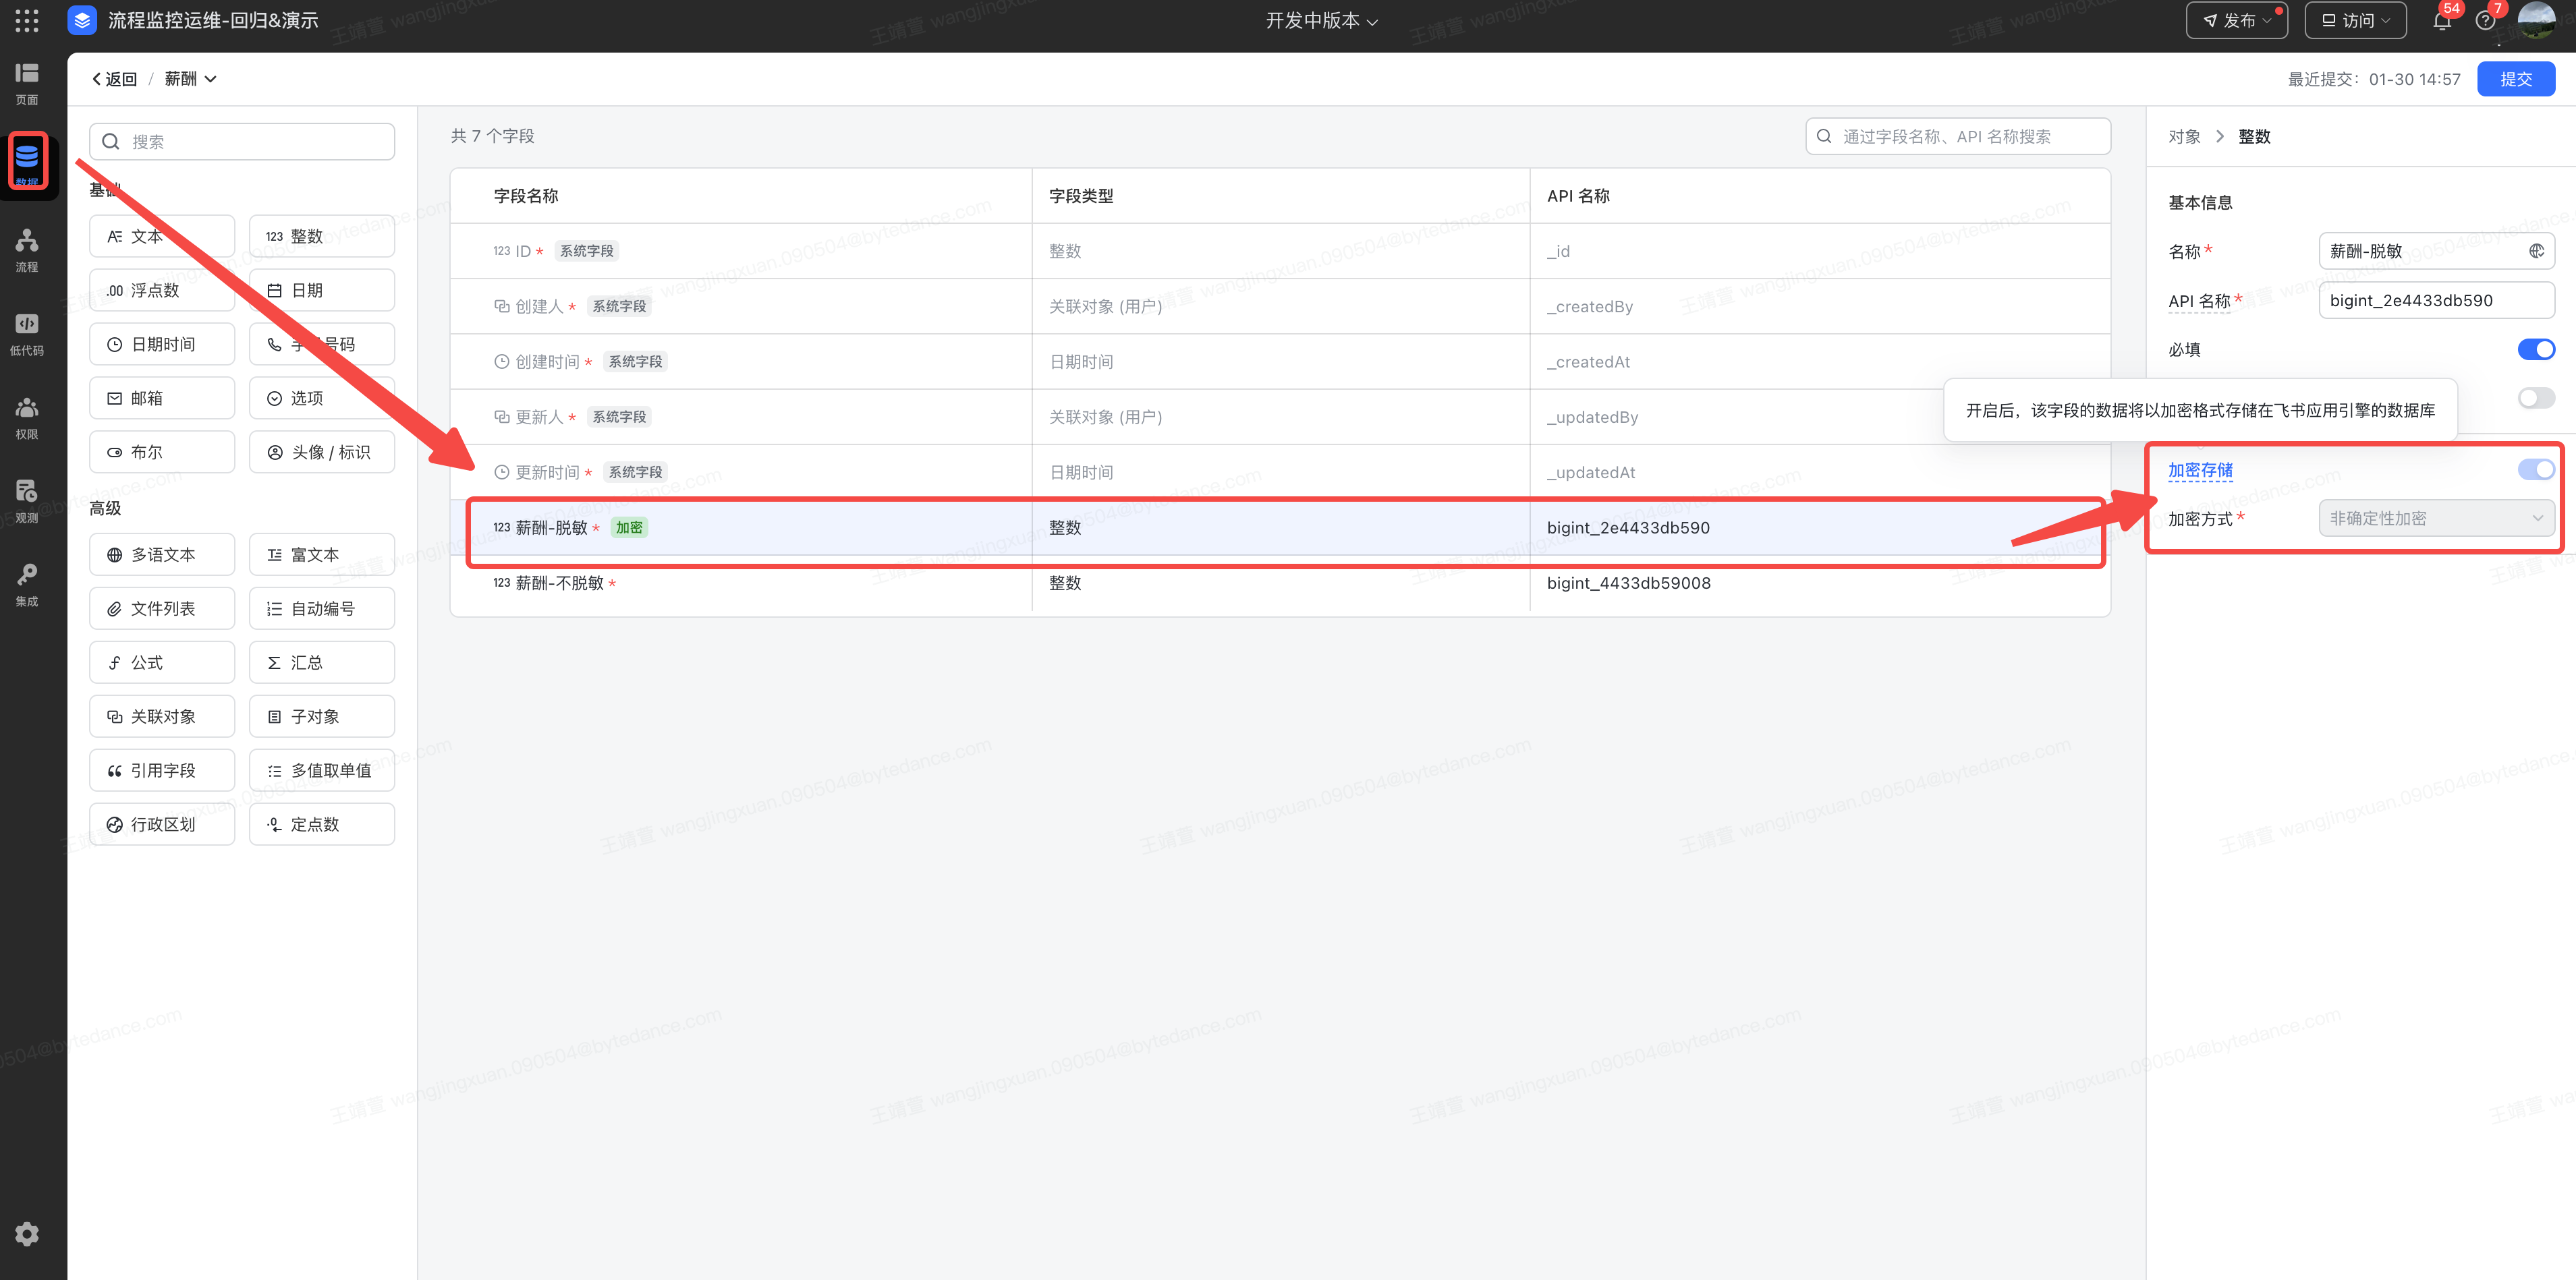Add a 头像 / 标识 avatar field type
2576x1280 pixels.
click(322, 452)
